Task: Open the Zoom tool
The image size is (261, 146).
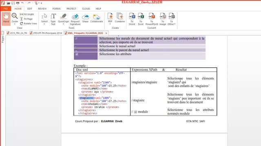Action: point(15,18)
